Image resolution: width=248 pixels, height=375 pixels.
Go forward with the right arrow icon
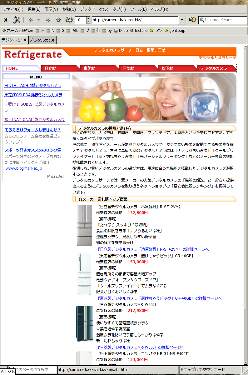(48, 20)
